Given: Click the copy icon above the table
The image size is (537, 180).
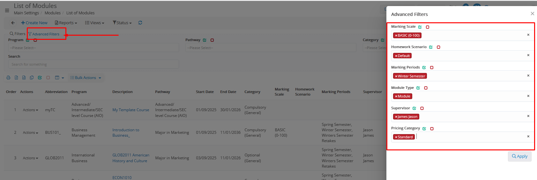Looking at the screenshot, I should (x=32, y=78).
